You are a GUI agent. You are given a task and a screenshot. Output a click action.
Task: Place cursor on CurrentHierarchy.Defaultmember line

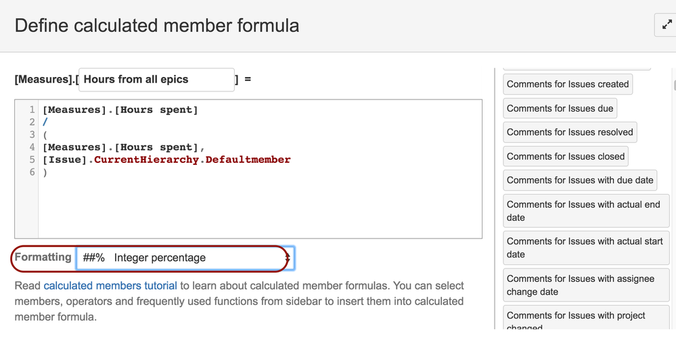[166, 160]
